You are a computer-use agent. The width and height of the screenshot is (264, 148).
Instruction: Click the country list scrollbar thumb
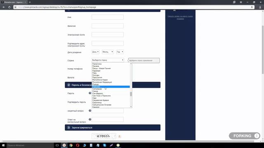point(131,94)
